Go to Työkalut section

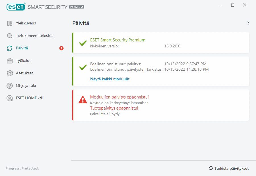(23, 61)
